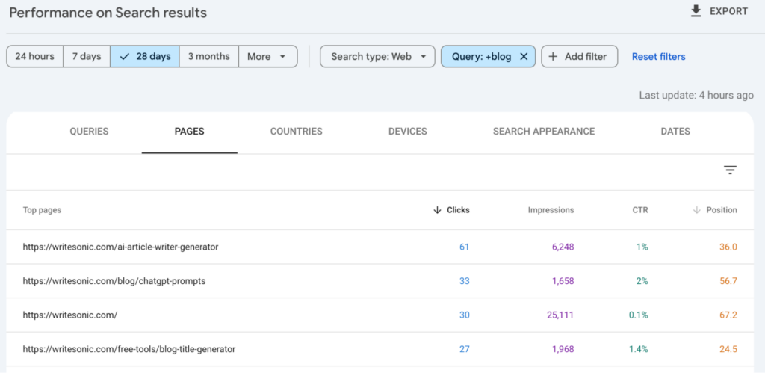
Task: Open the Search type: Web dropdown
Action: coord(377,57)
